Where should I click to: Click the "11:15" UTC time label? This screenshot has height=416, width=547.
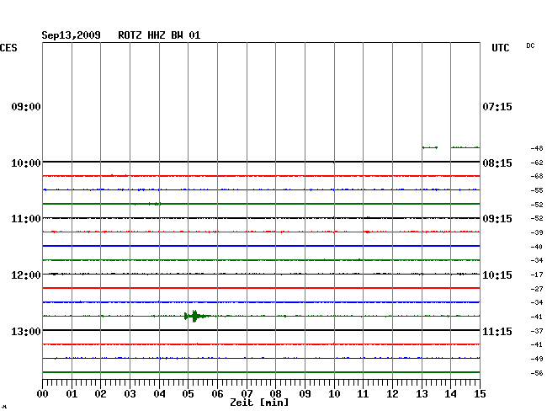[x=497, y=331]
